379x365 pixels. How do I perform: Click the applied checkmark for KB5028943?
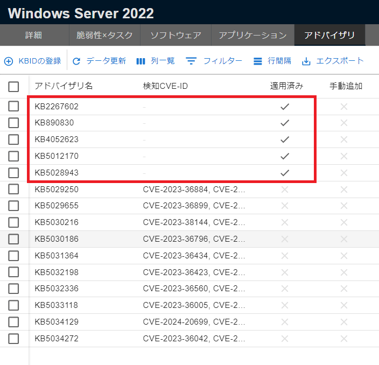click(285, 173)
